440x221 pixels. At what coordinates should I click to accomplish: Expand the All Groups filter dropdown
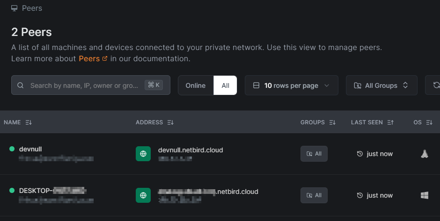pyautogui.click(x=381, y=86)
